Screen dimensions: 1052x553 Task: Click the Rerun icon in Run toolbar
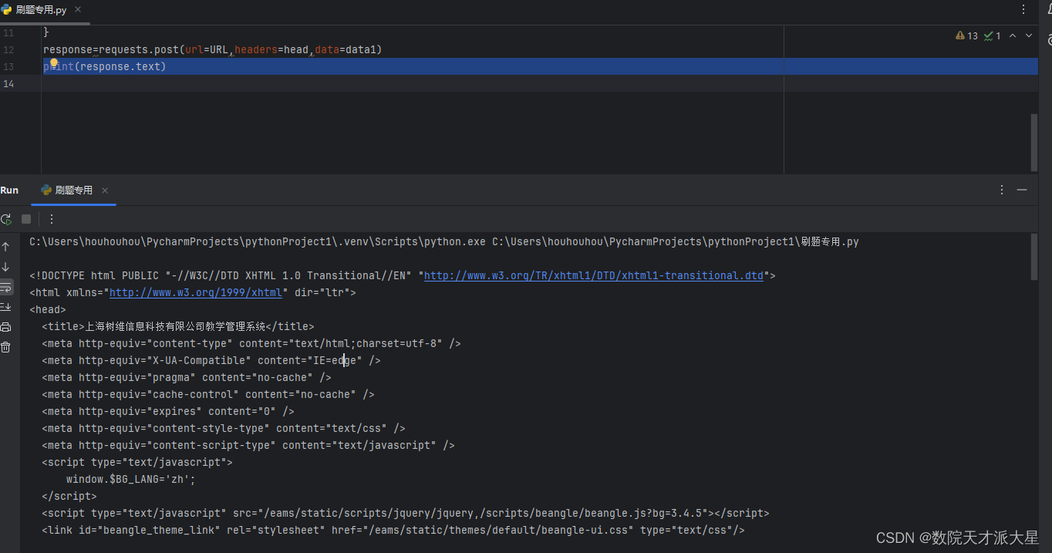pyautogui.click(x=6, y=219)
